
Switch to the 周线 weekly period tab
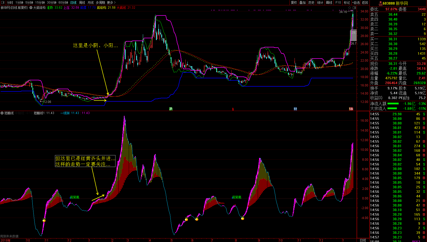[82, 3]
